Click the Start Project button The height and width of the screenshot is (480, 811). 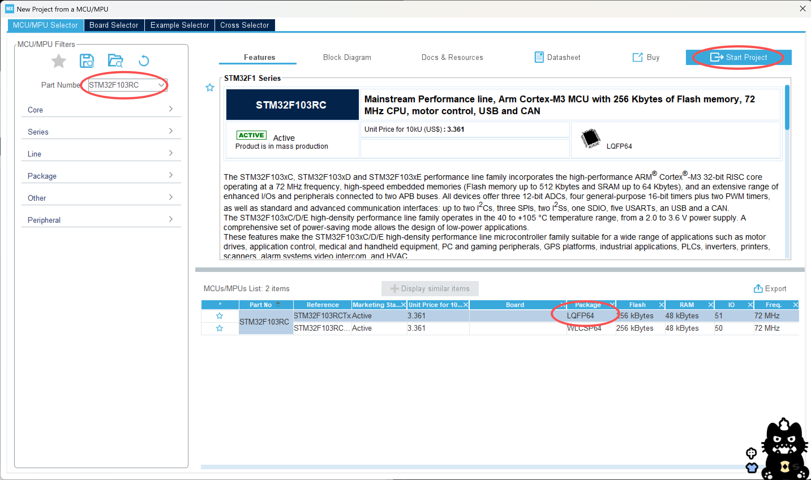pos(739,57)
